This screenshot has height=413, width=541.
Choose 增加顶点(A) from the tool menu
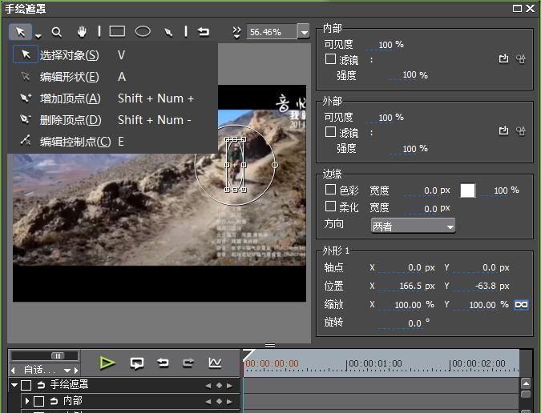(113, 98)
